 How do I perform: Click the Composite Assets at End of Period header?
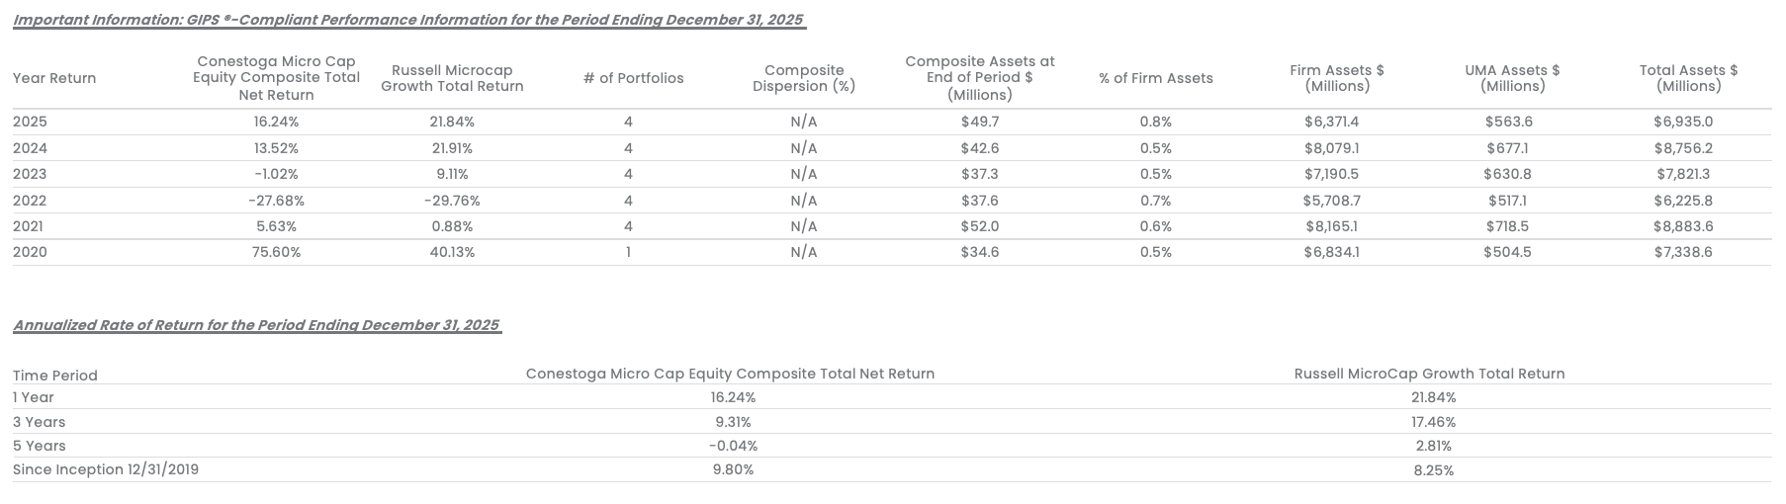pos(979,78)
